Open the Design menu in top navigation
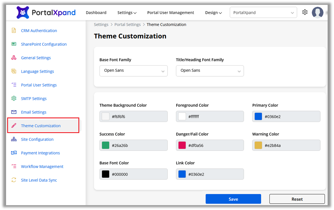The width and height of the screenshot is (334, 210). point(213,13)
